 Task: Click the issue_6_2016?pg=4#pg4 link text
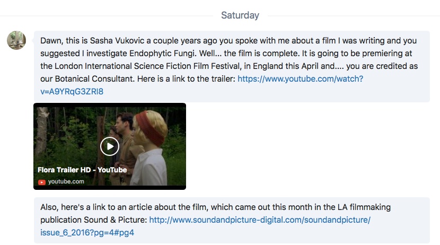point(87,233)
